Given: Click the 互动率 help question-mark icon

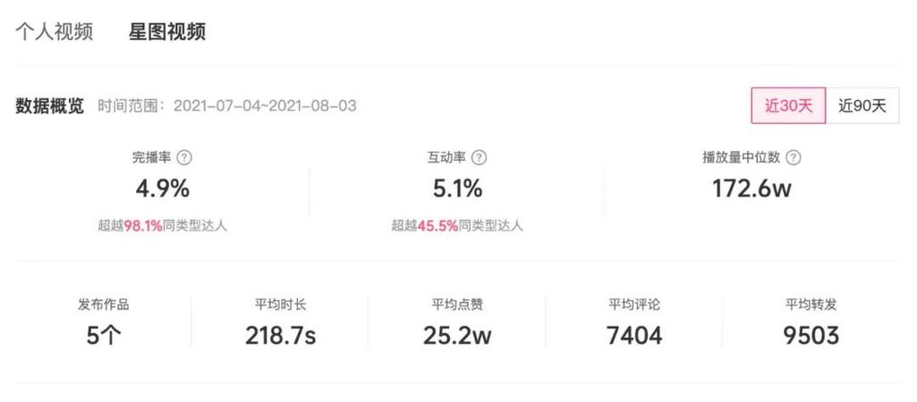Looking at the screenshot, I should pos(479,157).
